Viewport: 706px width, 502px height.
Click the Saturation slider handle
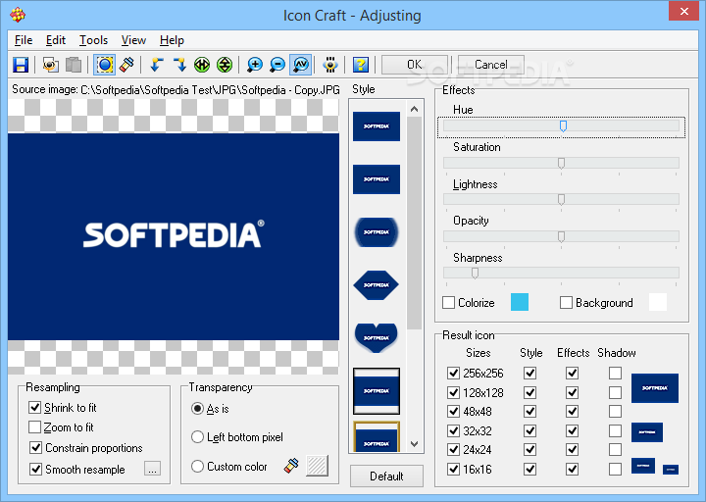click(x=562, y=163)
